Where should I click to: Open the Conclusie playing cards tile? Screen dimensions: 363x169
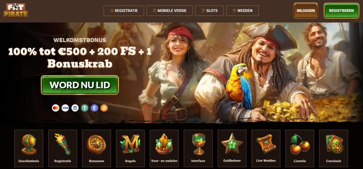pyautogui.click(x=333, y=148)
